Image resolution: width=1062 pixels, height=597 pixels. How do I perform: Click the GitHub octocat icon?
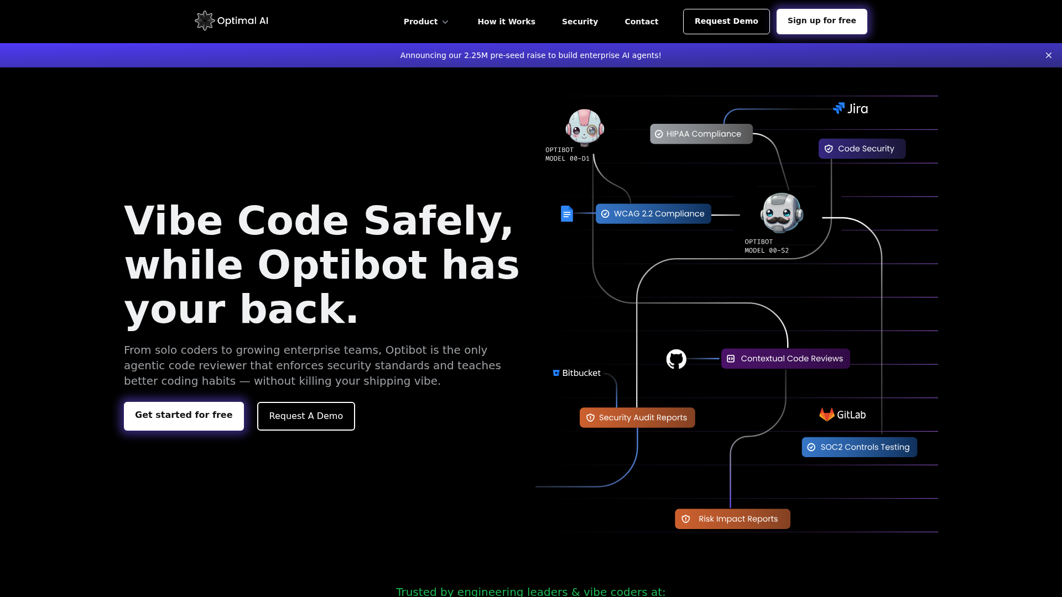(676, 359)
